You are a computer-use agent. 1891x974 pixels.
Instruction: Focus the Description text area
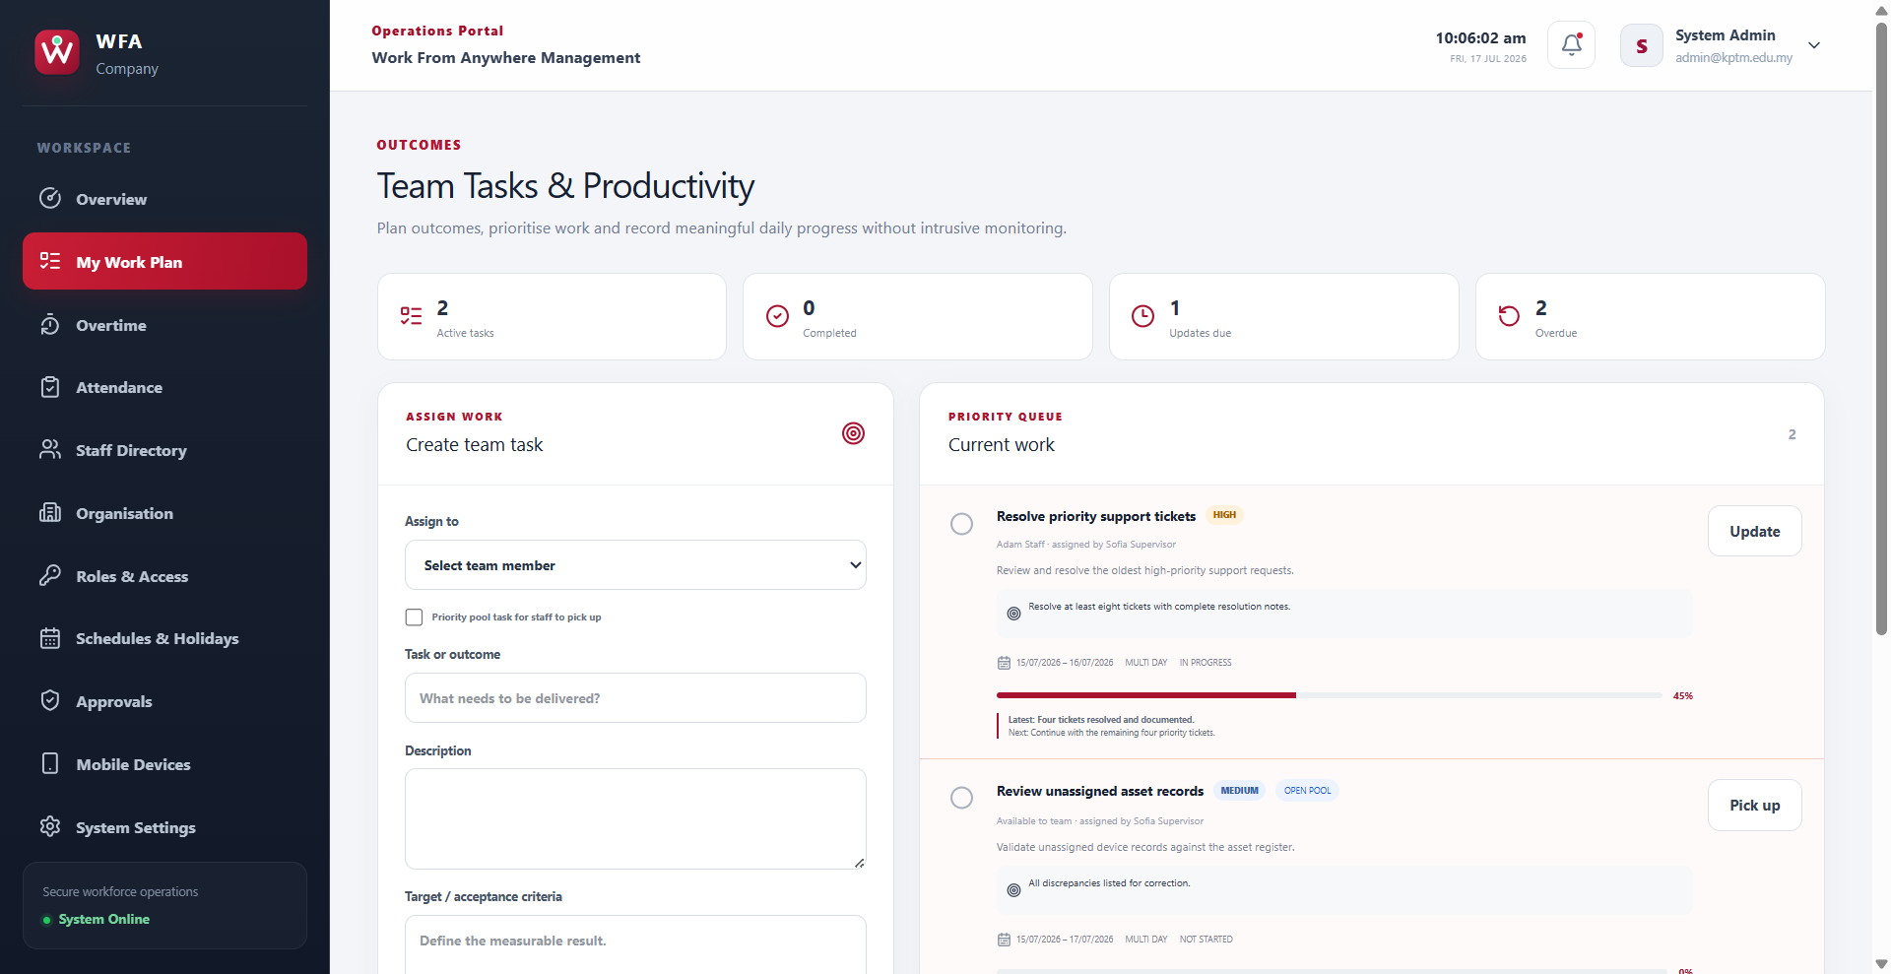pyautogui.click(x=635, y=819)
